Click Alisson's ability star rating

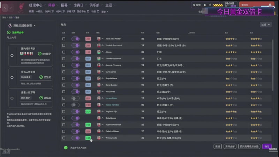click(x=231, y=52)
